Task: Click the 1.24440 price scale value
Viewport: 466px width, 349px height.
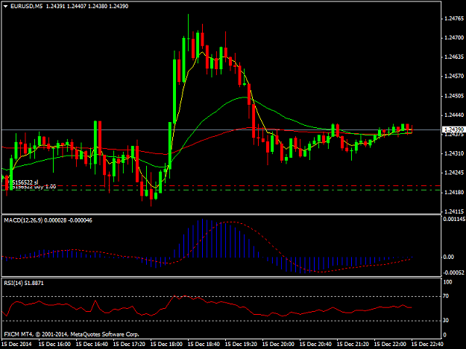Action: pyautogui.click(x=454, y=115)
